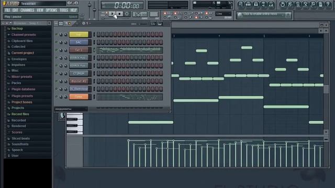Image resolution: width=335 pixels, height=188 pixels.
Task: Mute the Гит 1 channel via its LED
Action: pos(57,50)
